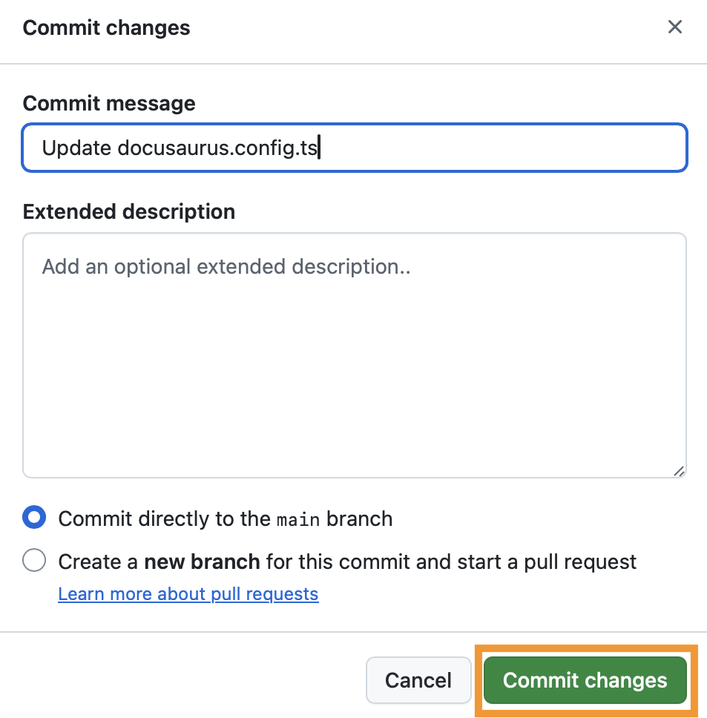Viewport: 707px width, 718px height.
Task: Click the monospace "main" branch name
Action: click(298, 519)
